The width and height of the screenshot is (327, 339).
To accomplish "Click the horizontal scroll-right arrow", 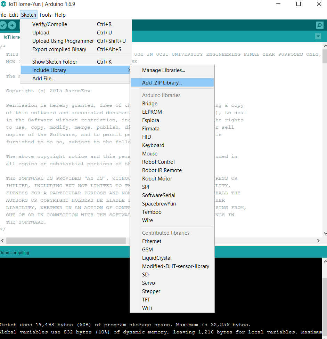I will pyautogui.click(x=318, y=241).
